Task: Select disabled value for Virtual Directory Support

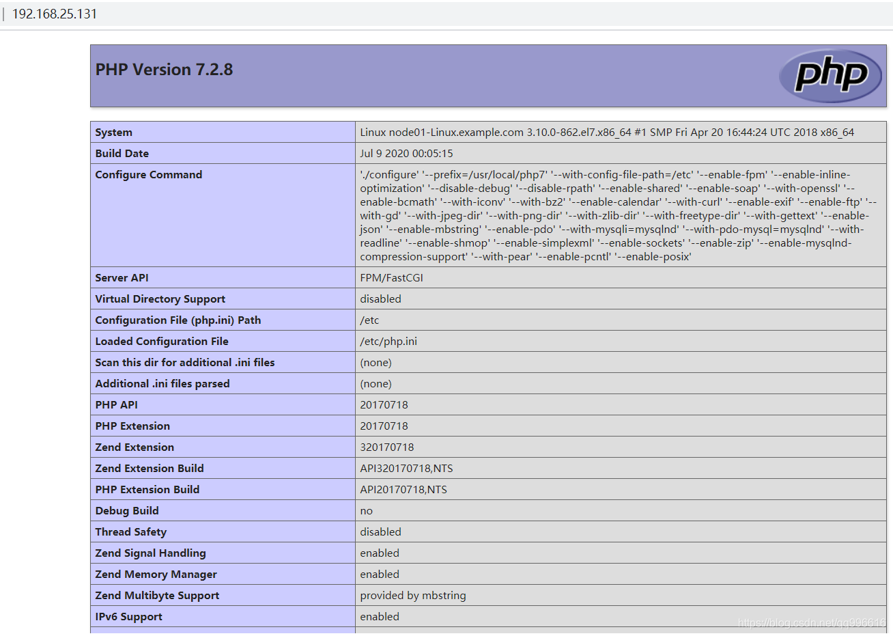Action: pos(381,299)
